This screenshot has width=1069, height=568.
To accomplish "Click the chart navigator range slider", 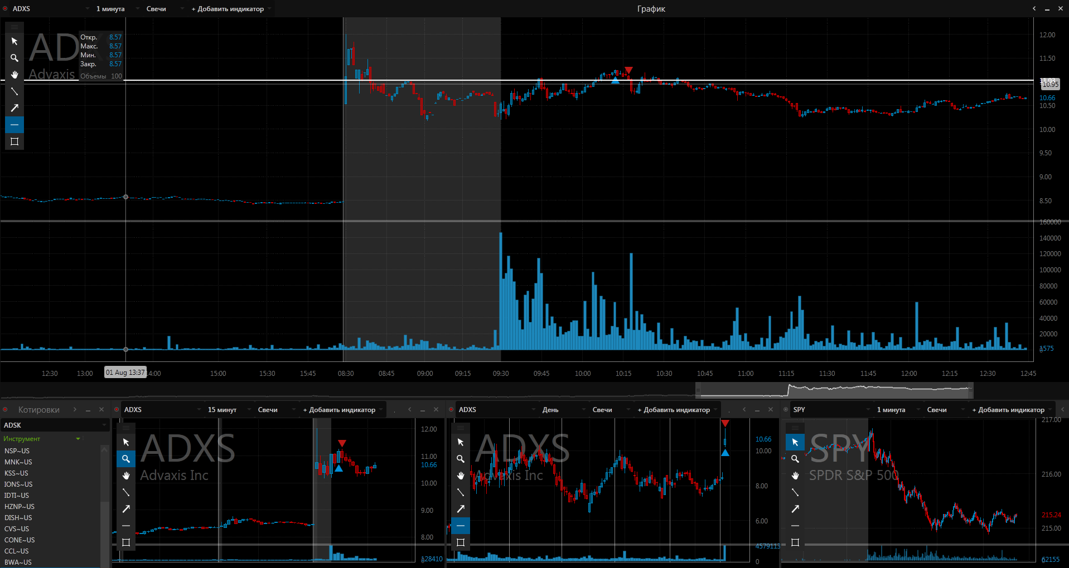I will click(x=834, y=390).
